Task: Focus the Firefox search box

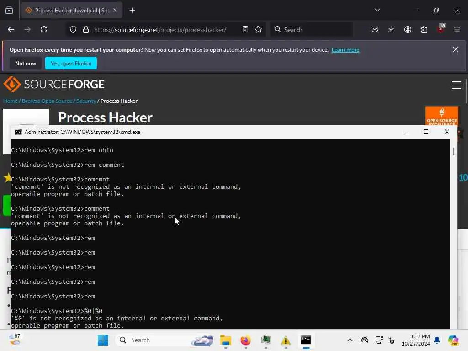Action: pyautogui.click(x=312, y=30)
